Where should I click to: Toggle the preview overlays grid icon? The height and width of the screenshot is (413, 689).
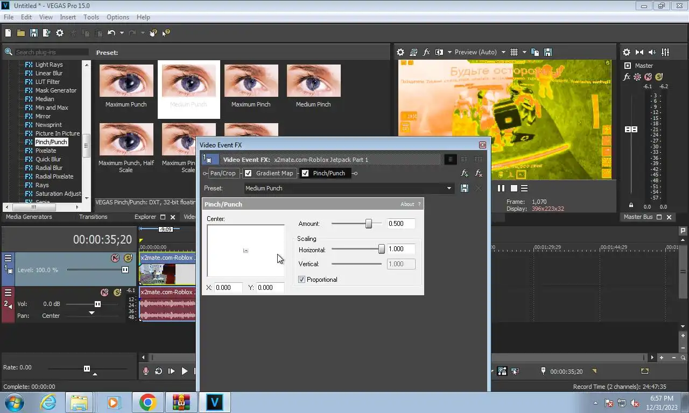click(x=514, y=52)
